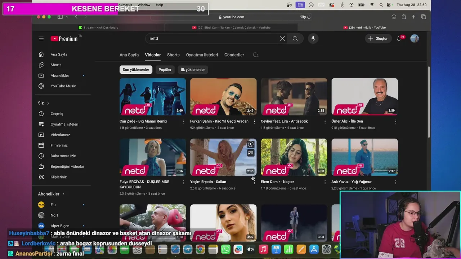Open the Oynatma listeleri channel tab
Viewport: 461px width, 259px height.
point(202,55)
